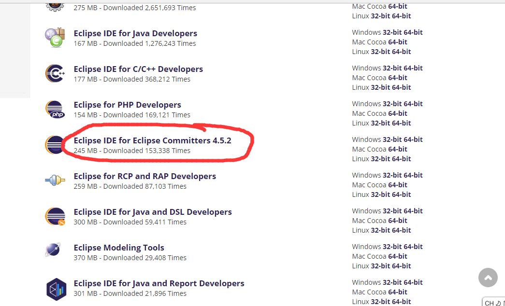Open Eclipse IDE for Eclipse Committers 4.5.2

(152, 140)
